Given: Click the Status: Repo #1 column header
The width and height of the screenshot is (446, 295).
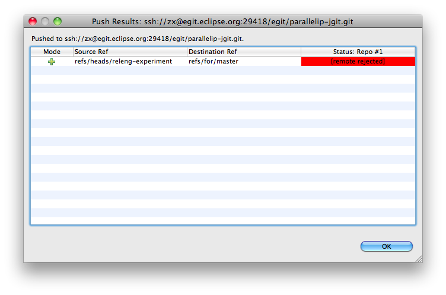Looking at the screenshot, I should (358, 52).
